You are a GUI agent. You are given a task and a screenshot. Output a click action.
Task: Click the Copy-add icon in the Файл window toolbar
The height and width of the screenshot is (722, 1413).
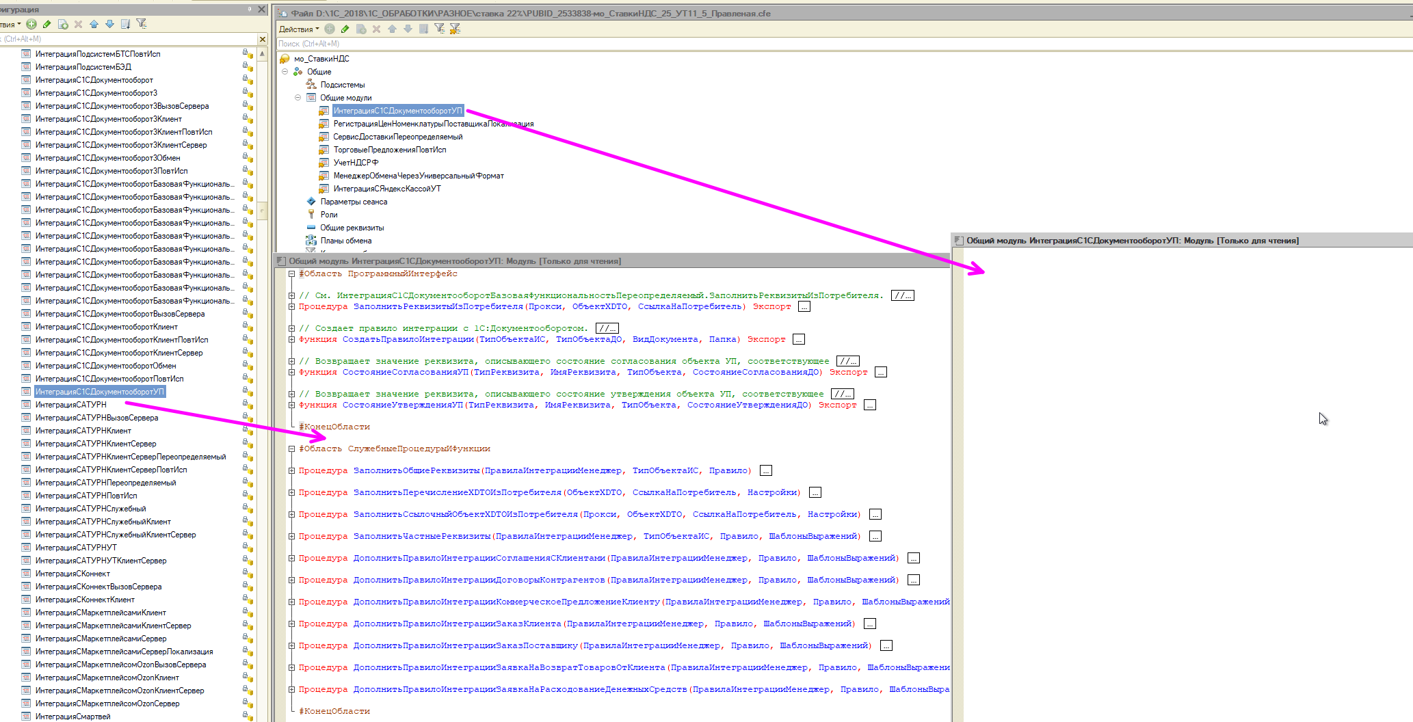[361, 29]
